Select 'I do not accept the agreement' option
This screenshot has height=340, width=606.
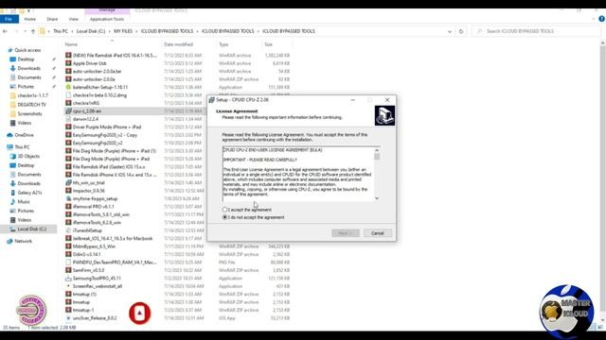[x=224, y=217]
